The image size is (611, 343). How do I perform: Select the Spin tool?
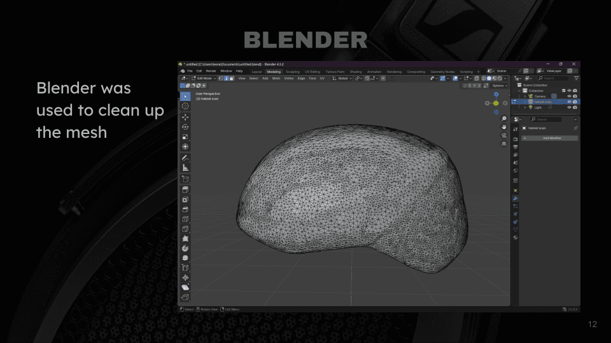tap(185, 248)
